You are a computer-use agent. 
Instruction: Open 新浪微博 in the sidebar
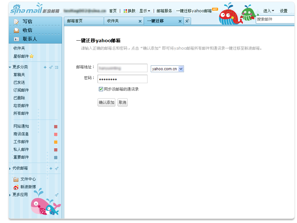coord(28,187)
